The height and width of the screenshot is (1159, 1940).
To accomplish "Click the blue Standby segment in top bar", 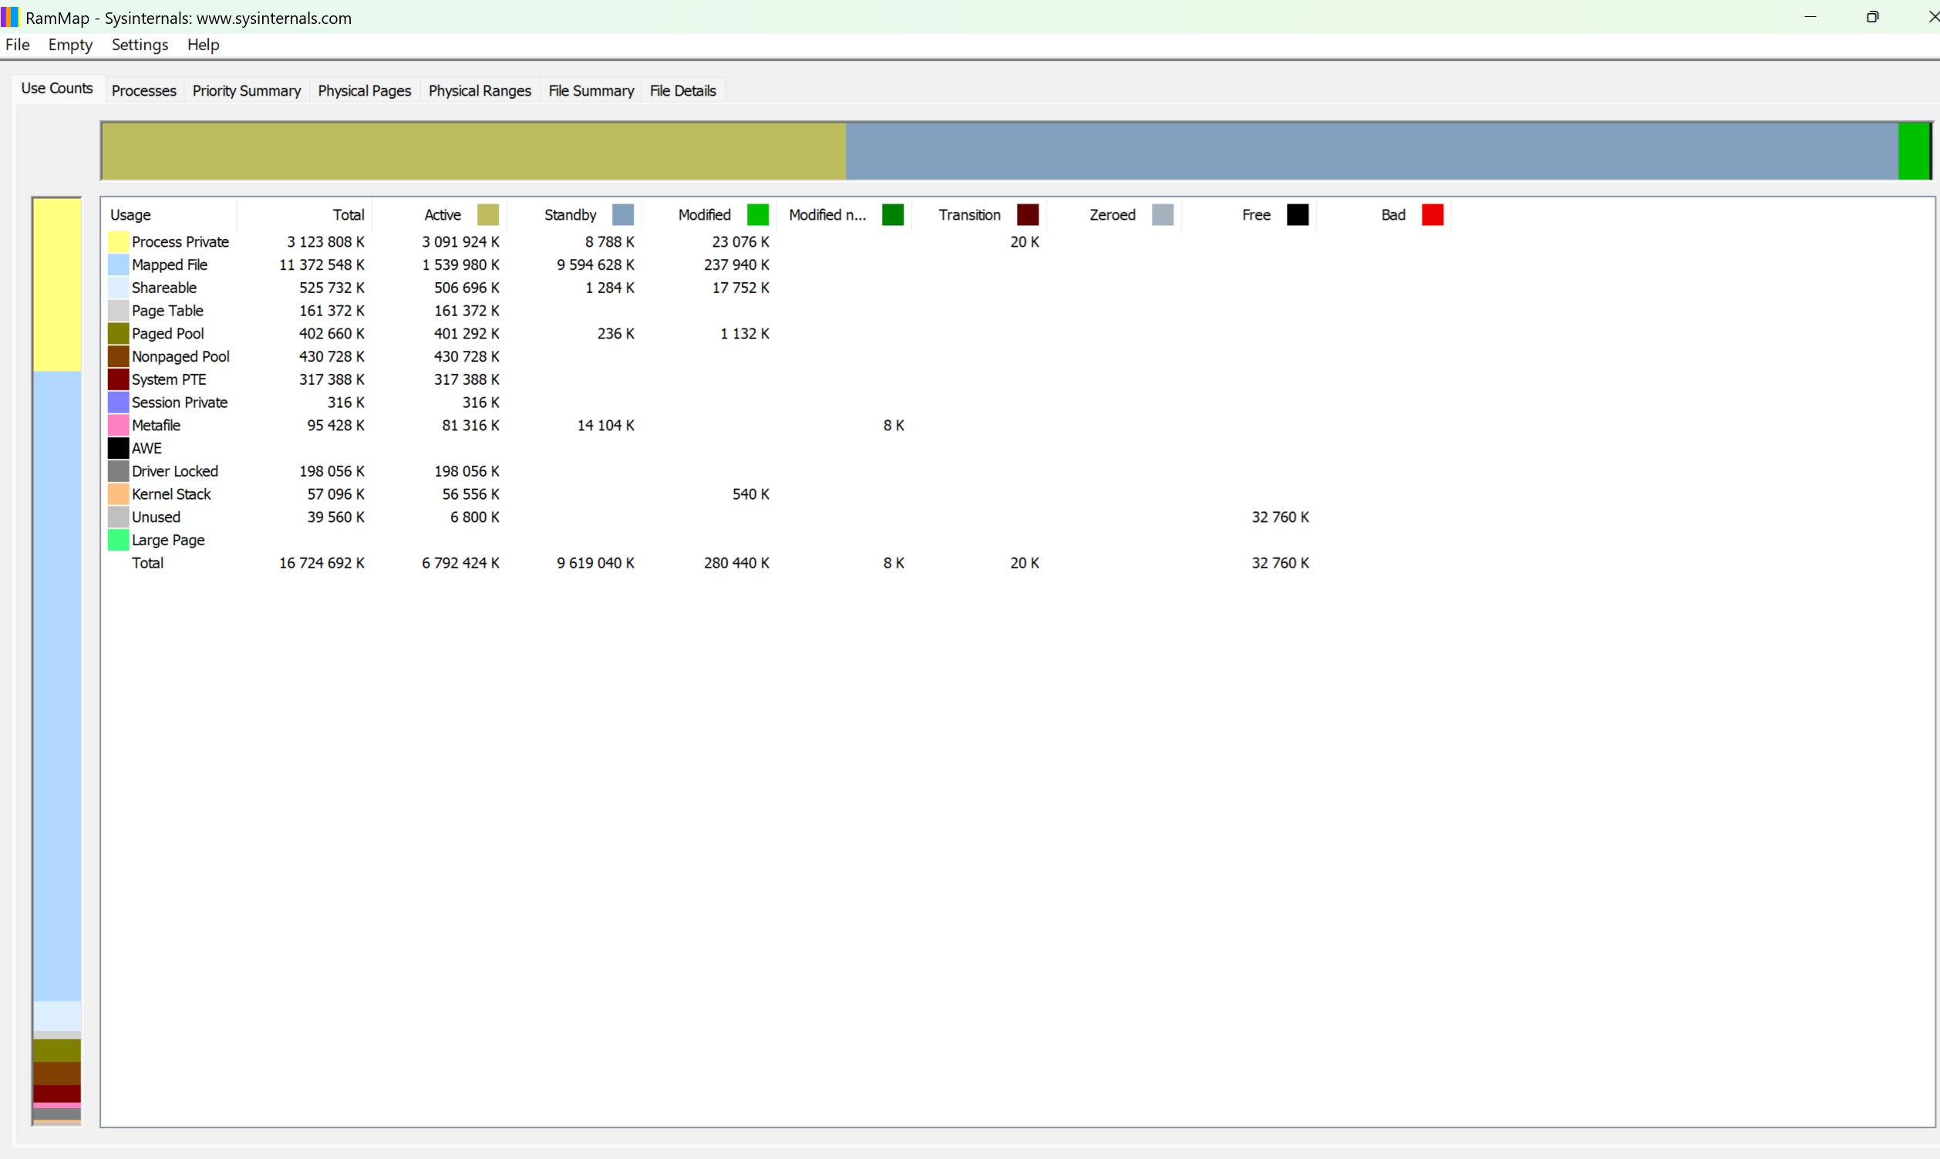I will [1371, 150].
